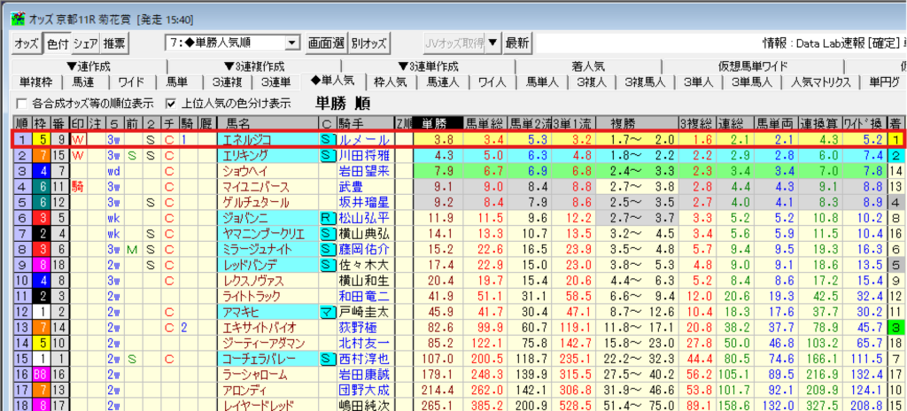The height and width of the screenshot is (411, 907).
Task: Switch to the 枠人気 tab
Action: [390, 82]
